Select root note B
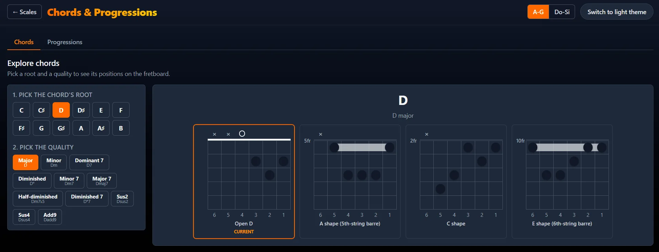The image size is (659, 252). click(x=121, y=128)
